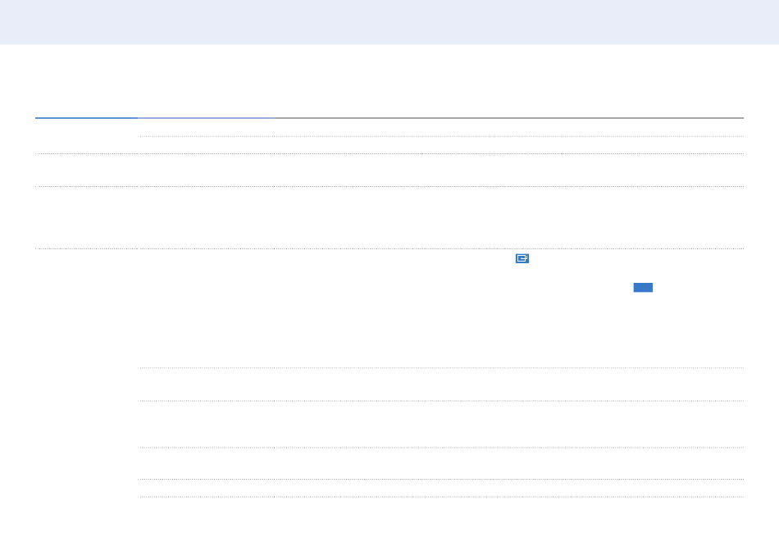Click the blank first-column cell beneath the dark blue rule
This screenshot has height=551, width=779.
pyautogui.click(x=86, y=136)
